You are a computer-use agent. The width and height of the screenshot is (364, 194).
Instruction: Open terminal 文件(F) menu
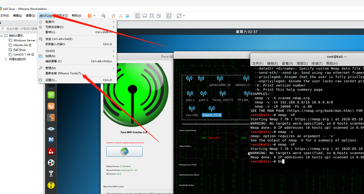258,64
